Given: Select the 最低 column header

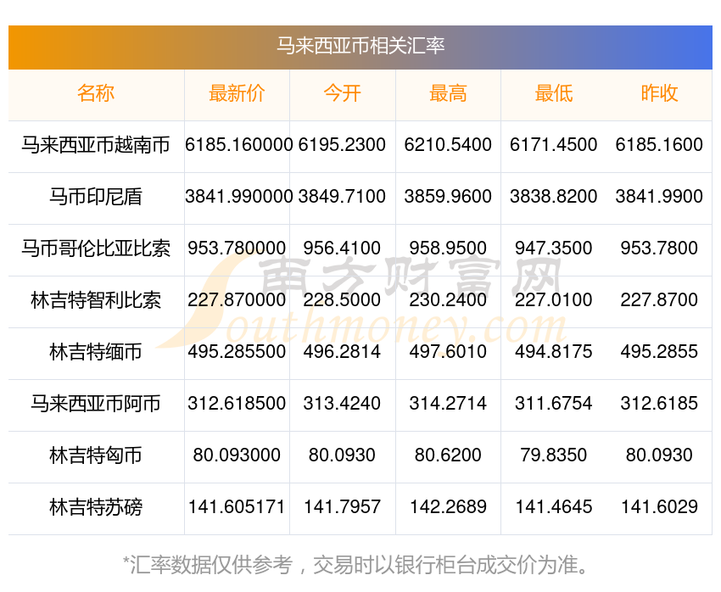Looking at the screenshot, I should (554, 93).
